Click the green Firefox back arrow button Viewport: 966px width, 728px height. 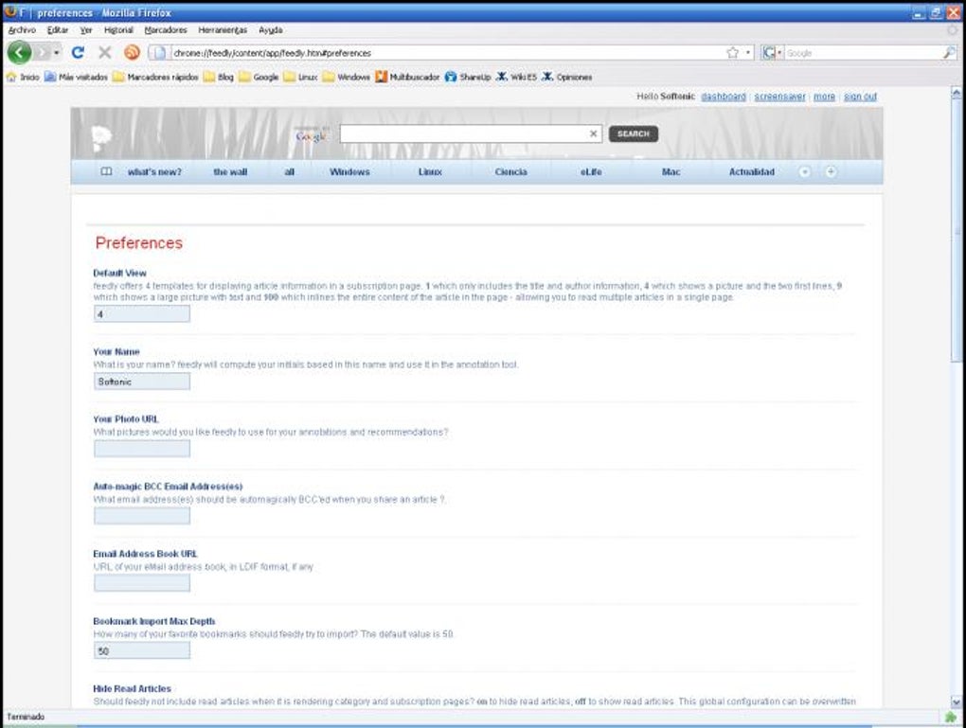[19, 53]
